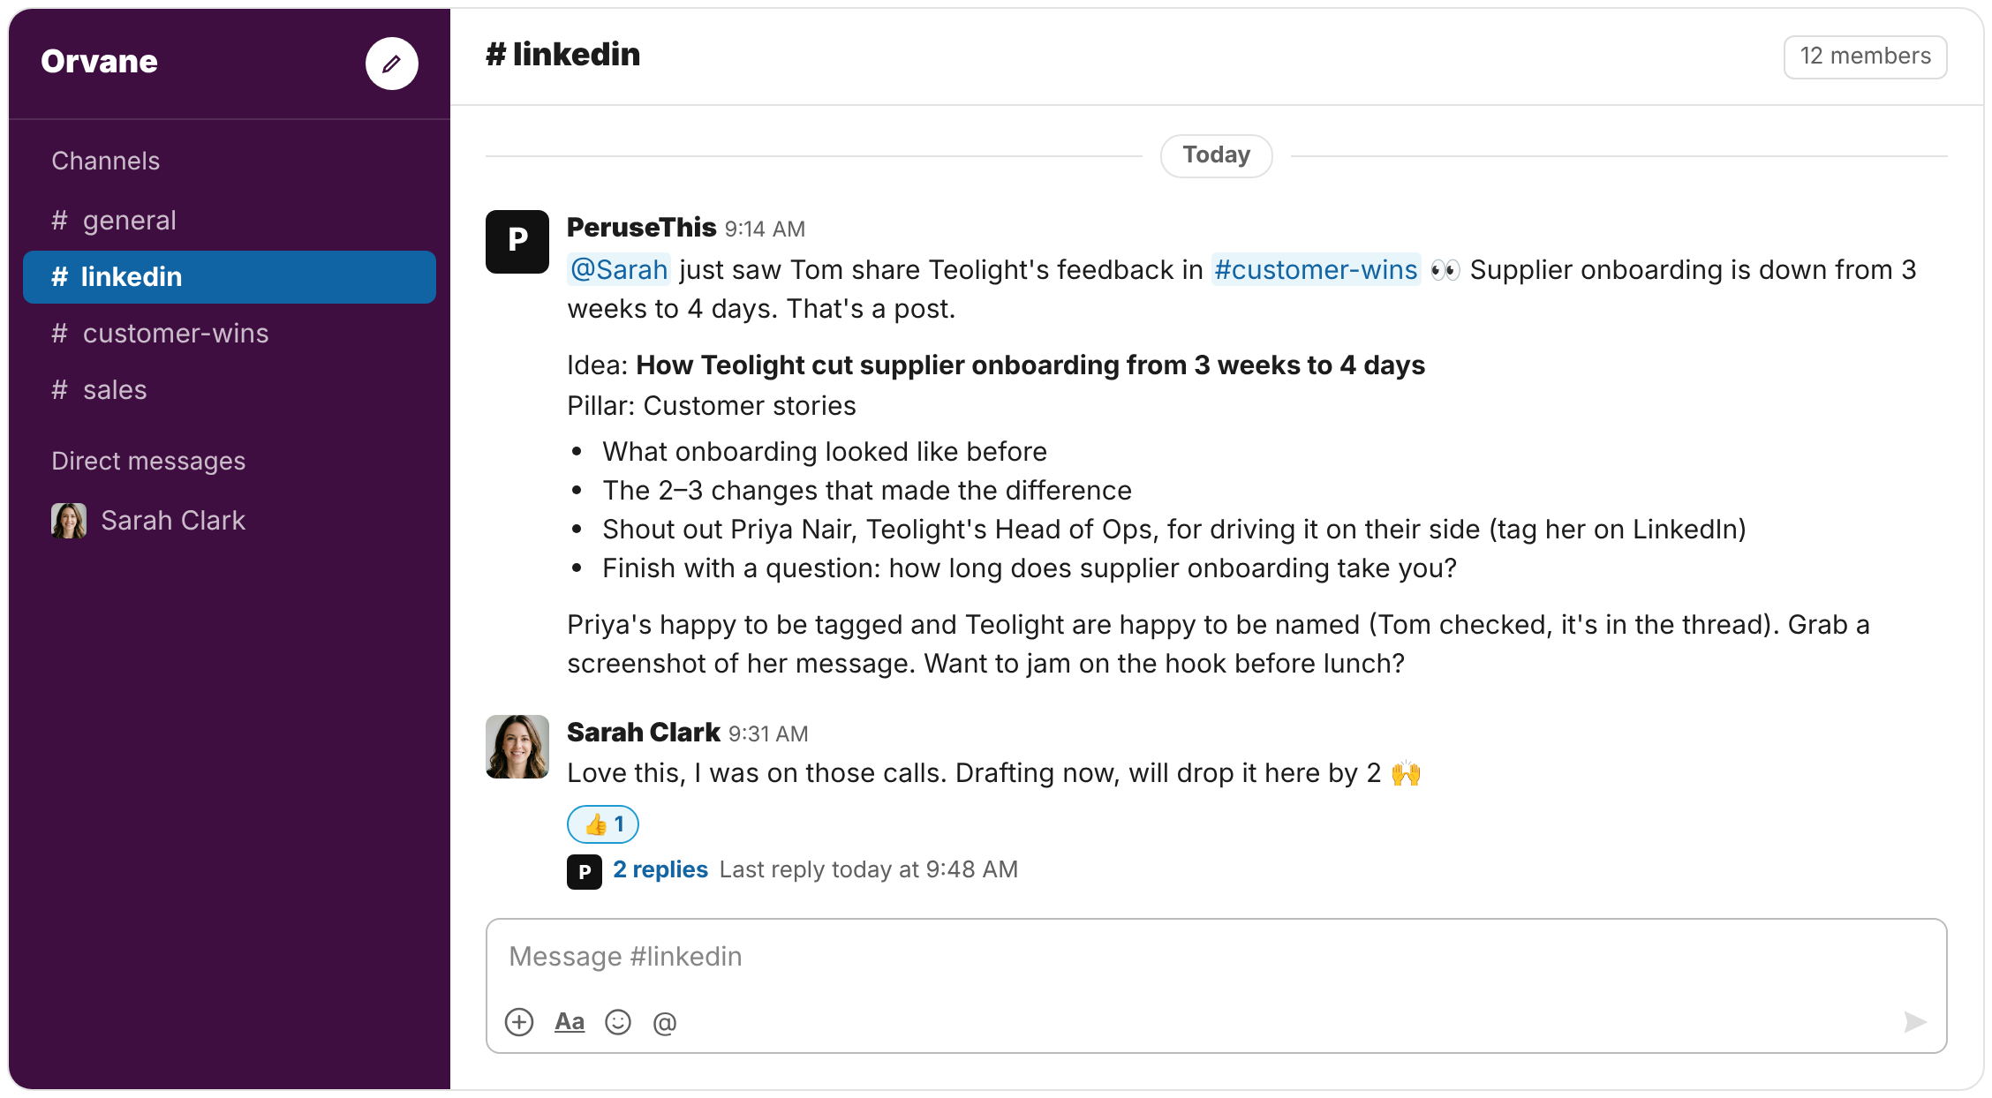Click the 9:14 AM timestamp

pyautogui.click(x=766, y=229)
